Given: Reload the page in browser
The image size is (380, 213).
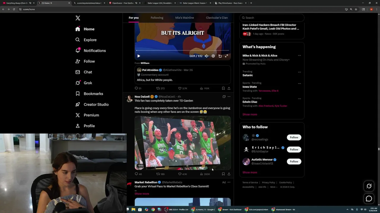Looking at the screenshot, I should click(14, 9).
